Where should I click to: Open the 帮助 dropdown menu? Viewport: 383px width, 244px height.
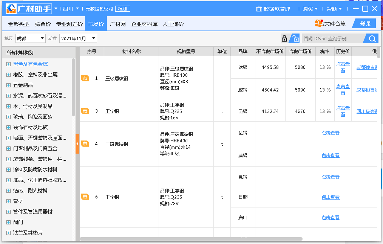pos(334,9)
